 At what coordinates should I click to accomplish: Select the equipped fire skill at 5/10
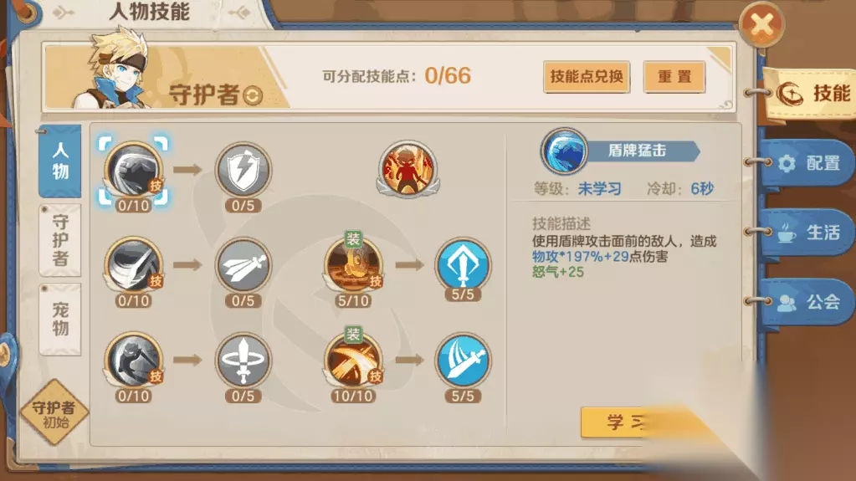[x=353, y=265]
